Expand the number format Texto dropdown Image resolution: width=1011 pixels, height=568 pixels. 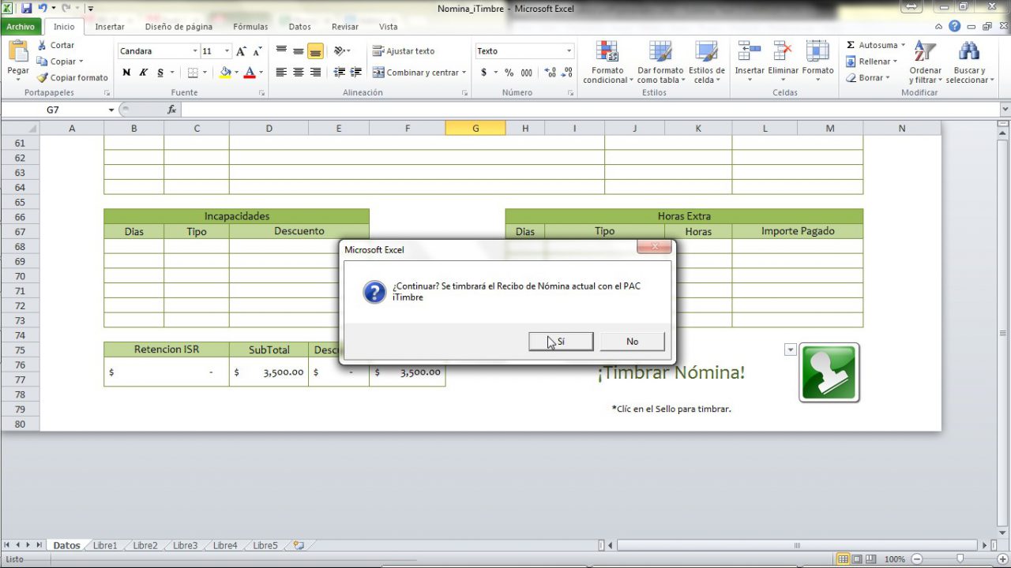tap(569, 51)
